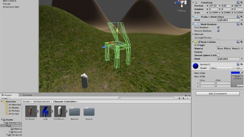Screen dimensions: 244x137
Task: Select the capsule object in scene
Action: pos(85,81)
